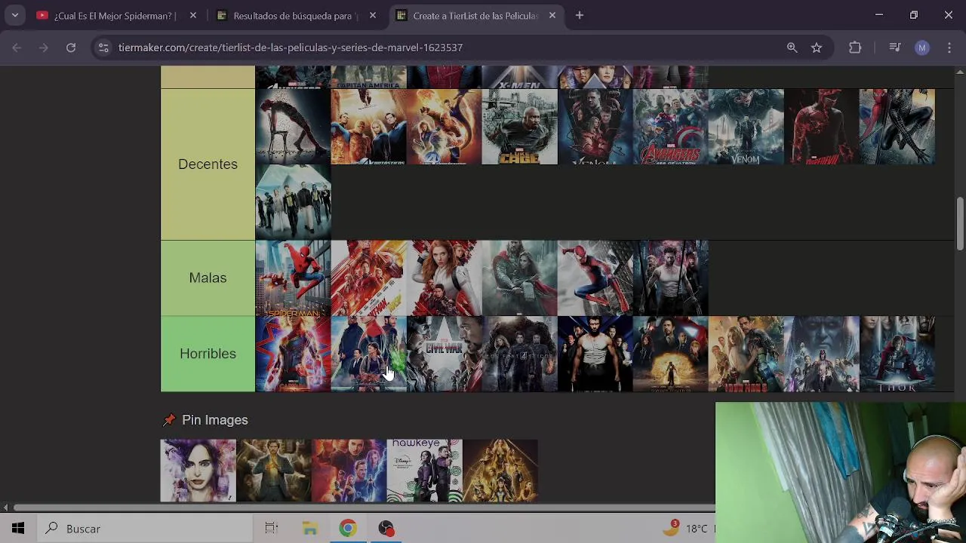Open the Chrome profile avatar
Screen dimensions: 966x543
tap(922, 48)
